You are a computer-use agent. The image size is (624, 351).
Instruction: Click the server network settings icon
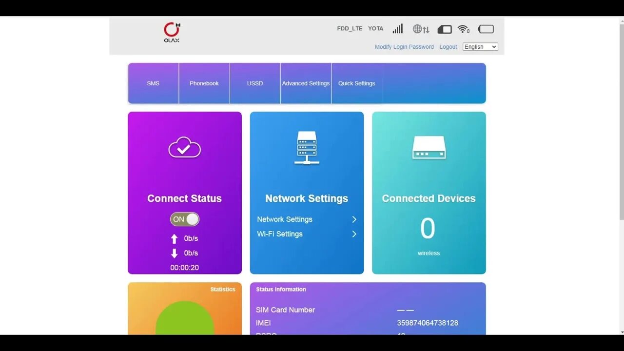[307, 148]
